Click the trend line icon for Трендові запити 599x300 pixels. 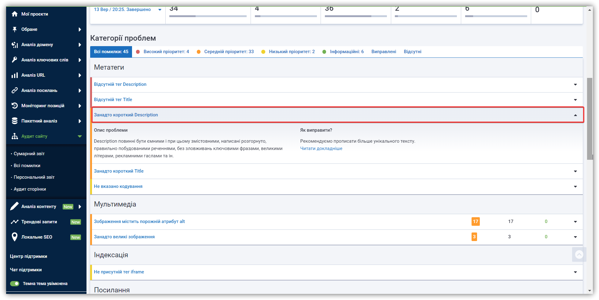[14, 222]
